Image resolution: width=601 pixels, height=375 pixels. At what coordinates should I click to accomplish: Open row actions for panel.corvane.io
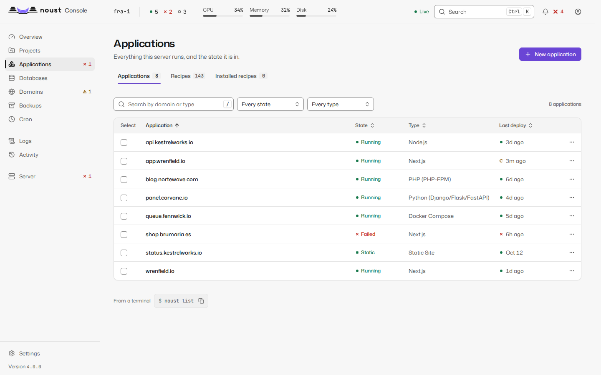(572, 197)
